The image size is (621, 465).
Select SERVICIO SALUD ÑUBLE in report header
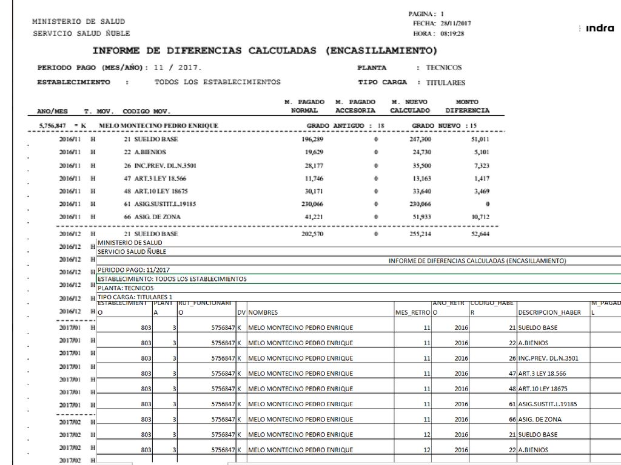point(81,33)
